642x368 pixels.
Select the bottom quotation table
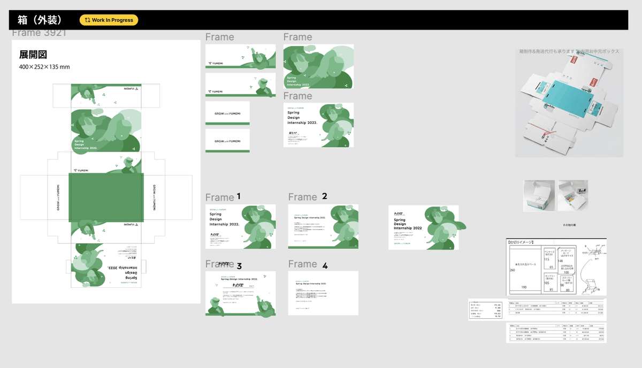pos(556,332)
